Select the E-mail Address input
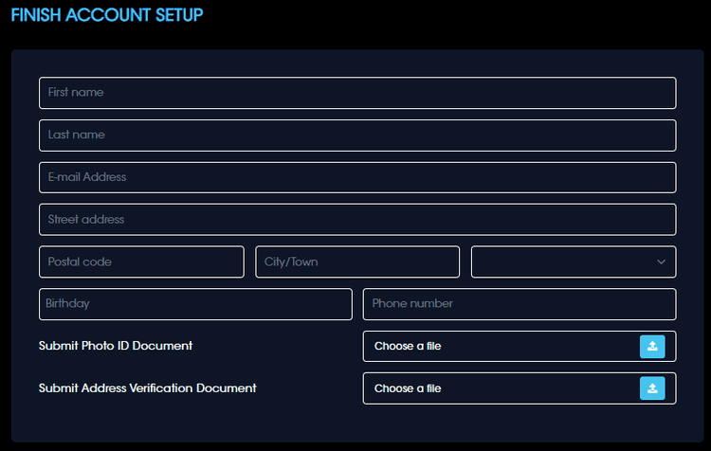Image resolution: width=711 pixels, height=451 pixels. [x=356, y=177]
